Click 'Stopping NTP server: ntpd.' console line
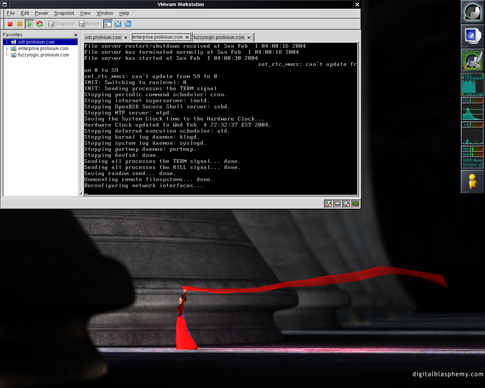485x388 pixels. 128,113
